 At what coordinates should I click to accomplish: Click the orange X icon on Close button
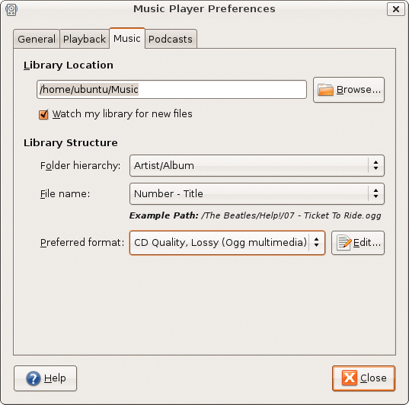tap(350, 378)
